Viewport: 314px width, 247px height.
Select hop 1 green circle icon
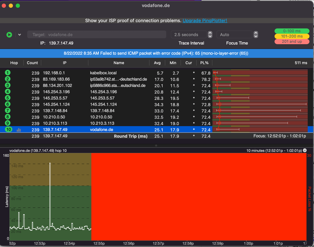pyautogui.click(x=8, y=73)
